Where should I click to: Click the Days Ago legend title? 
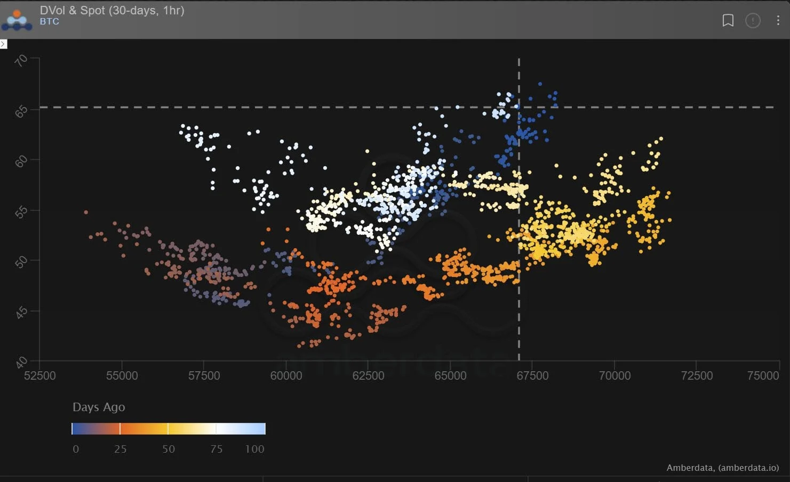pos(99,407)
